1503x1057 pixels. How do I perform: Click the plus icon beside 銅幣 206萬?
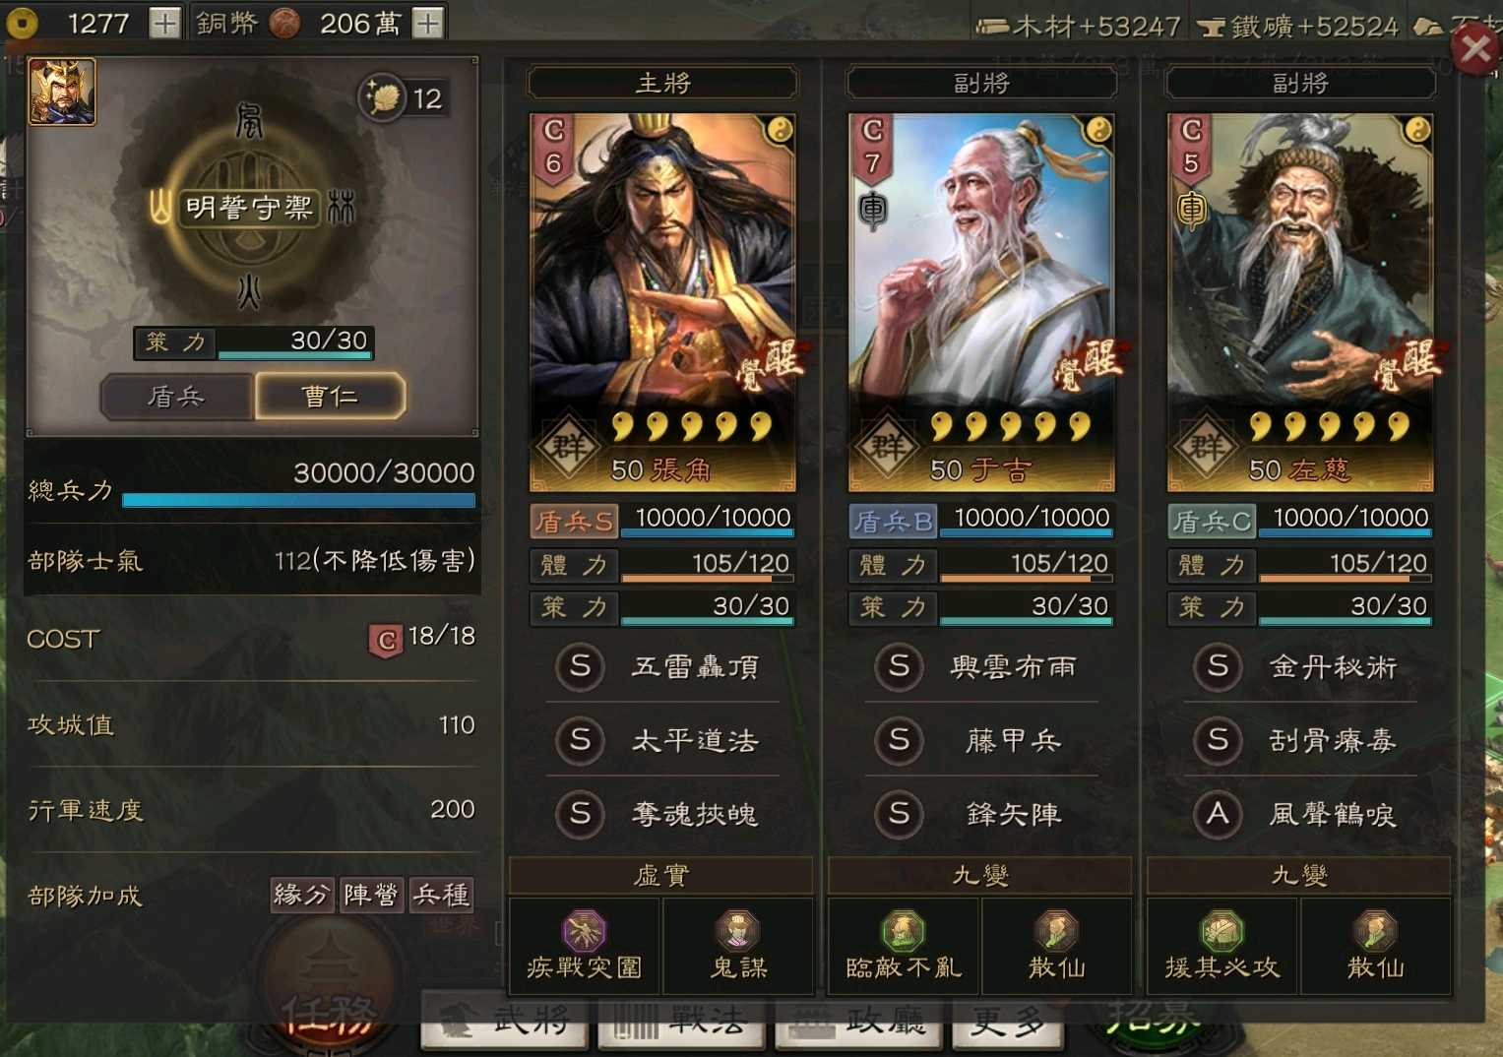pyautogui.click(x=427, y=23)
